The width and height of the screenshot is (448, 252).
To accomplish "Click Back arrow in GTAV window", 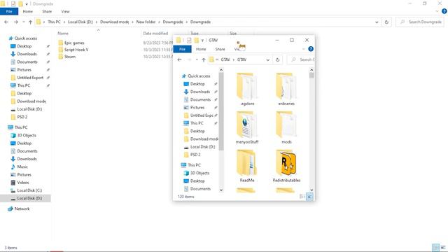I will pyautogui.click(x=179, y=59).
